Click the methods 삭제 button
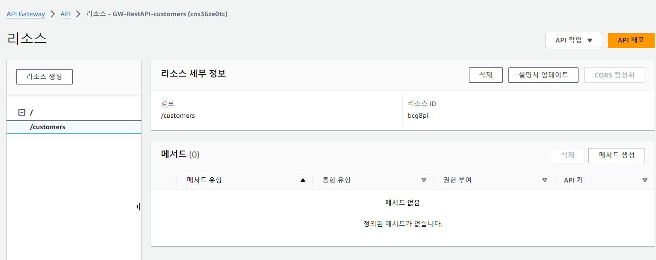 [568, 155]
